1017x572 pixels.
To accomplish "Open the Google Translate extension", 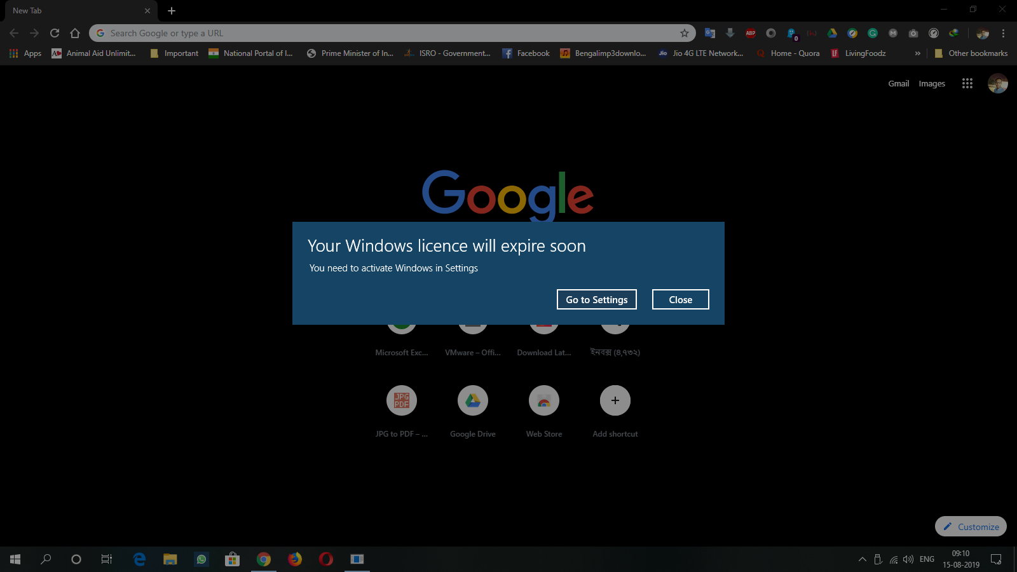I will 710,33.
